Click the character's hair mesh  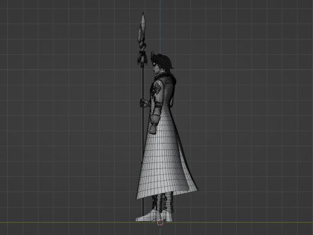163,61
